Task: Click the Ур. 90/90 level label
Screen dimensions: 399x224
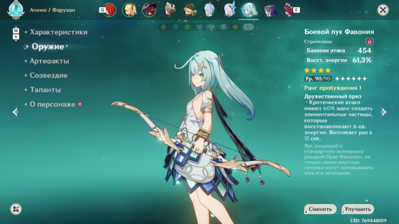Action: [317, 79]
